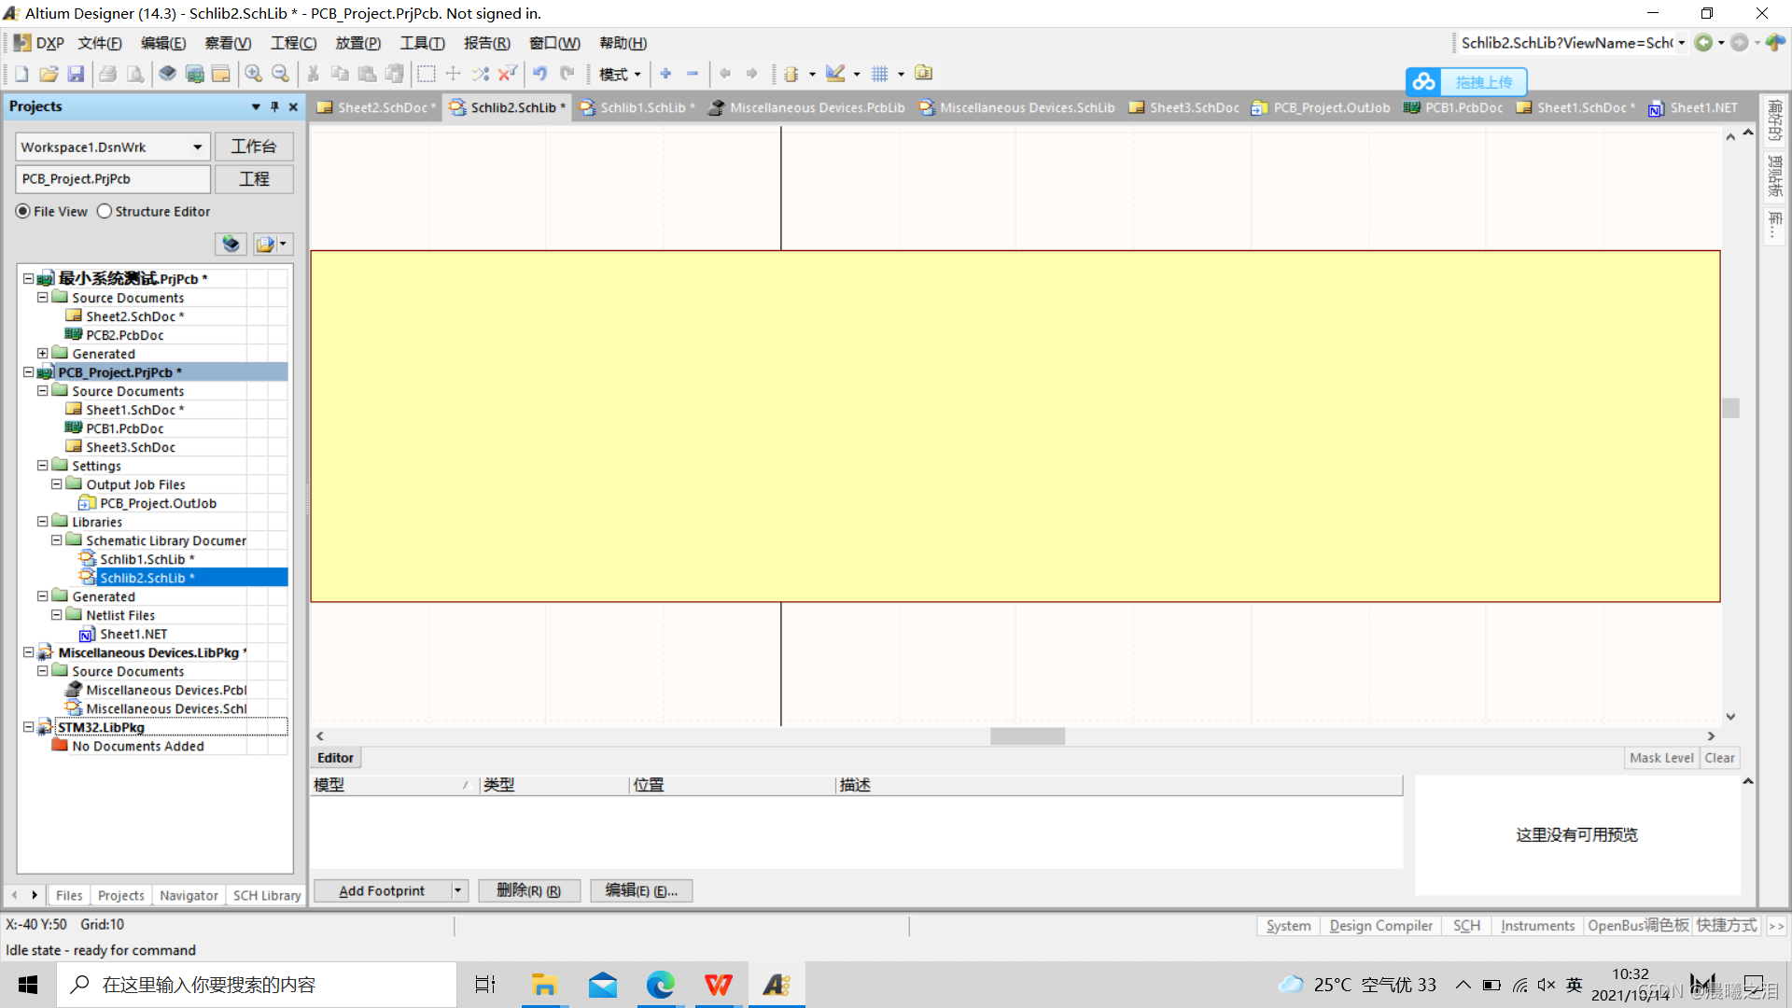Image resolution: width=1792 pixels, height=1008 pixels.
Task: Add a new part with plus icon
Action: pyautogui.click(x=665, y=74)
